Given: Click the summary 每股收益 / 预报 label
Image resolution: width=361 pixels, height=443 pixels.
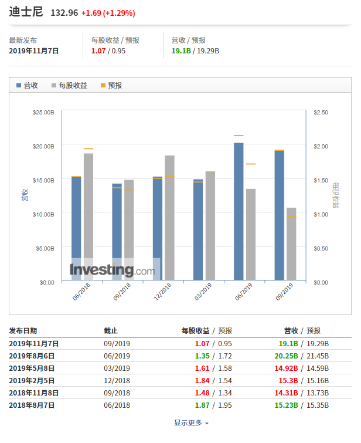Looking at the screenshot, I should coord(115,40).
